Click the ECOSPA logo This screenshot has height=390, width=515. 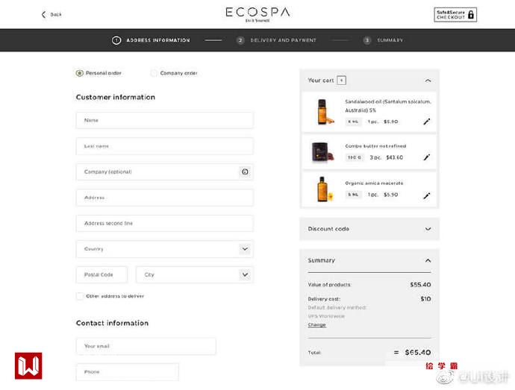click(257, 13)
